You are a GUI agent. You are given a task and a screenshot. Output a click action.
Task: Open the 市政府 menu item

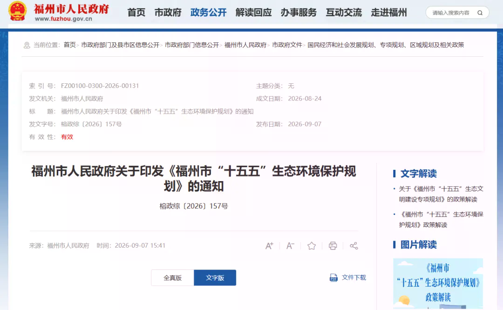(x=168, y=13)
